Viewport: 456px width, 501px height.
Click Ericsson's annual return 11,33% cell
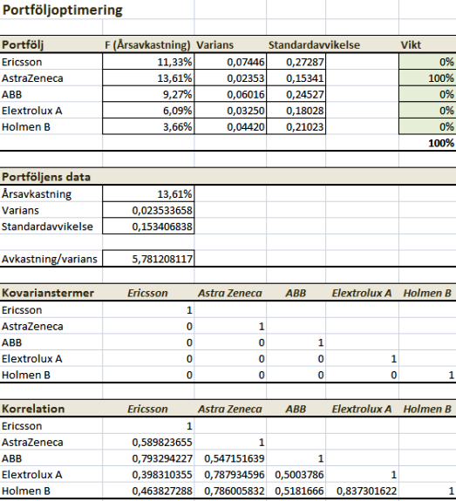148,62
